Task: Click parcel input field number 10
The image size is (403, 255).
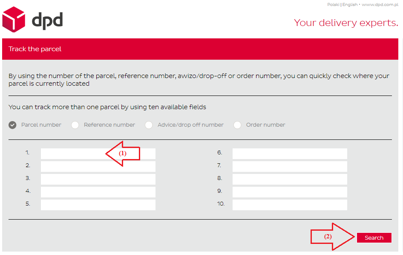Action: tap(290, 205)
